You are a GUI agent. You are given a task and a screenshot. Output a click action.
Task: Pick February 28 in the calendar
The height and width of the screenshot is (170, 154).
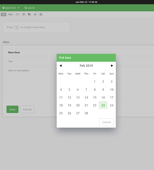[86, 113]
